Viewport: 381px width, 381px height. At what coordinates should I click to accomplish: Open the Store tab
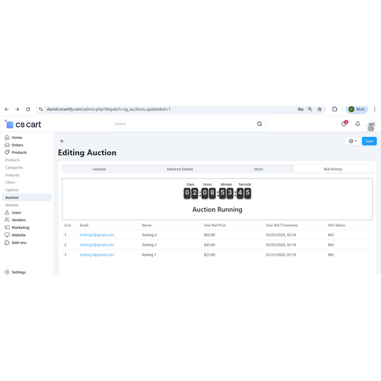(x=258, y=169)
